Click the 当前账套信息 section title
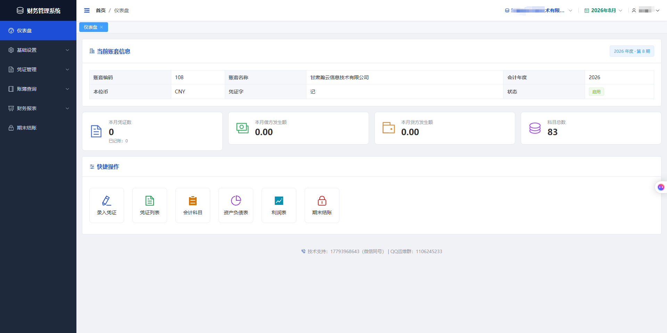Viewport: 667px width, 333px height. 114,51
